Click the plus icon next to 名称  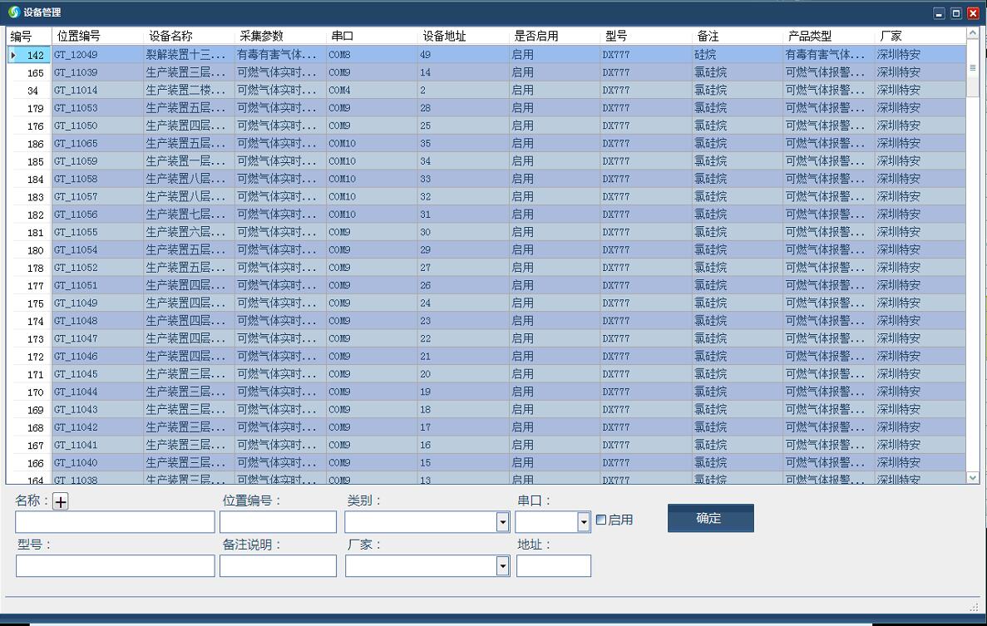61,501
